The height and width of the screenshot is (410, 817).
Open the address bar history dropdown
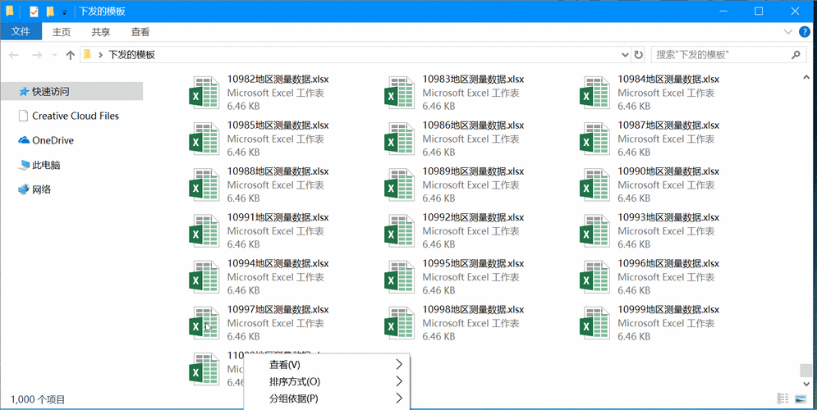tap(626, 55)
